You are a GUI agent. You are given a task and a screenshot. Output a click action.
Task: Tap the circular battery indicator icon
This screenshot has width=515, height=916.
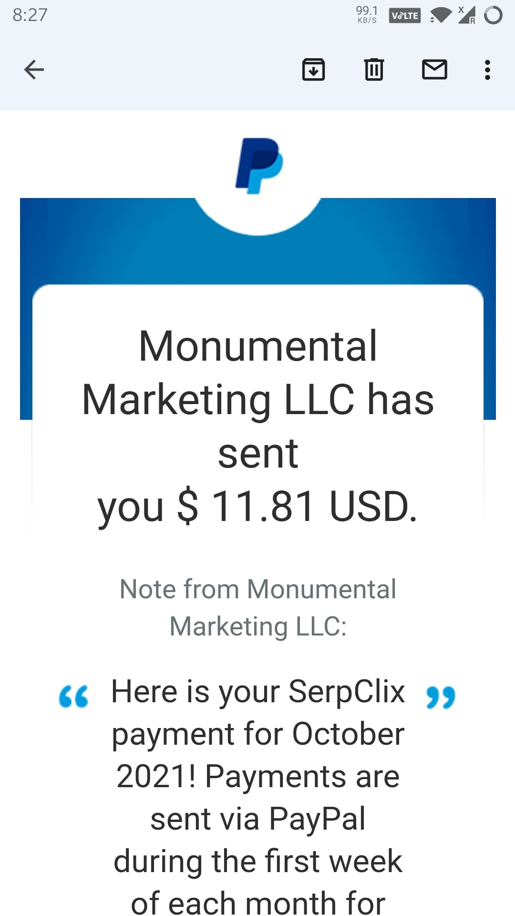[493, 15]
